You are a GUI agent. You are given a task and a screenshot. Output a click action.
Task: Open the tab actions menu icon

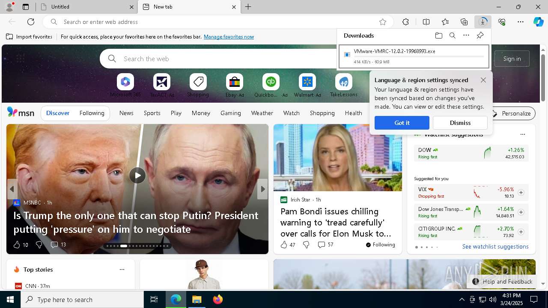point(26,7)
